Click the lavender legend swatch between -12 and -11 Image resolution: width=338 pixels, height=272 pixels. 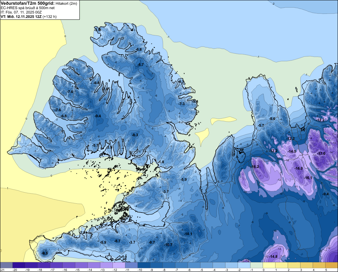pyautogui.click(x=119, y=265)
